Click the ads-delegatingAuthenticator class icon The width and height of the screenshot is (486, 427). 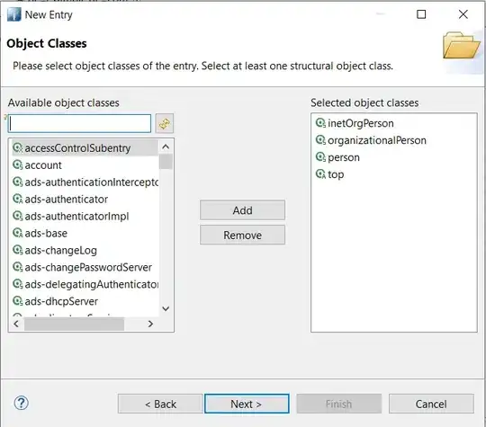[18, 284]
